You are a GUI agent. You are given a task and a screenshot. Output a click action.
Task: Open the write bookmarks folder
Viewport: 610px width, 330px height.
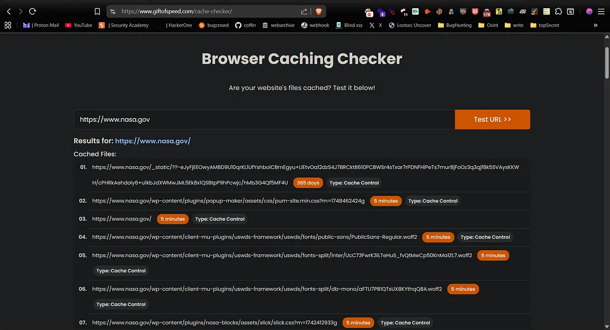click(x=514, y=25)
